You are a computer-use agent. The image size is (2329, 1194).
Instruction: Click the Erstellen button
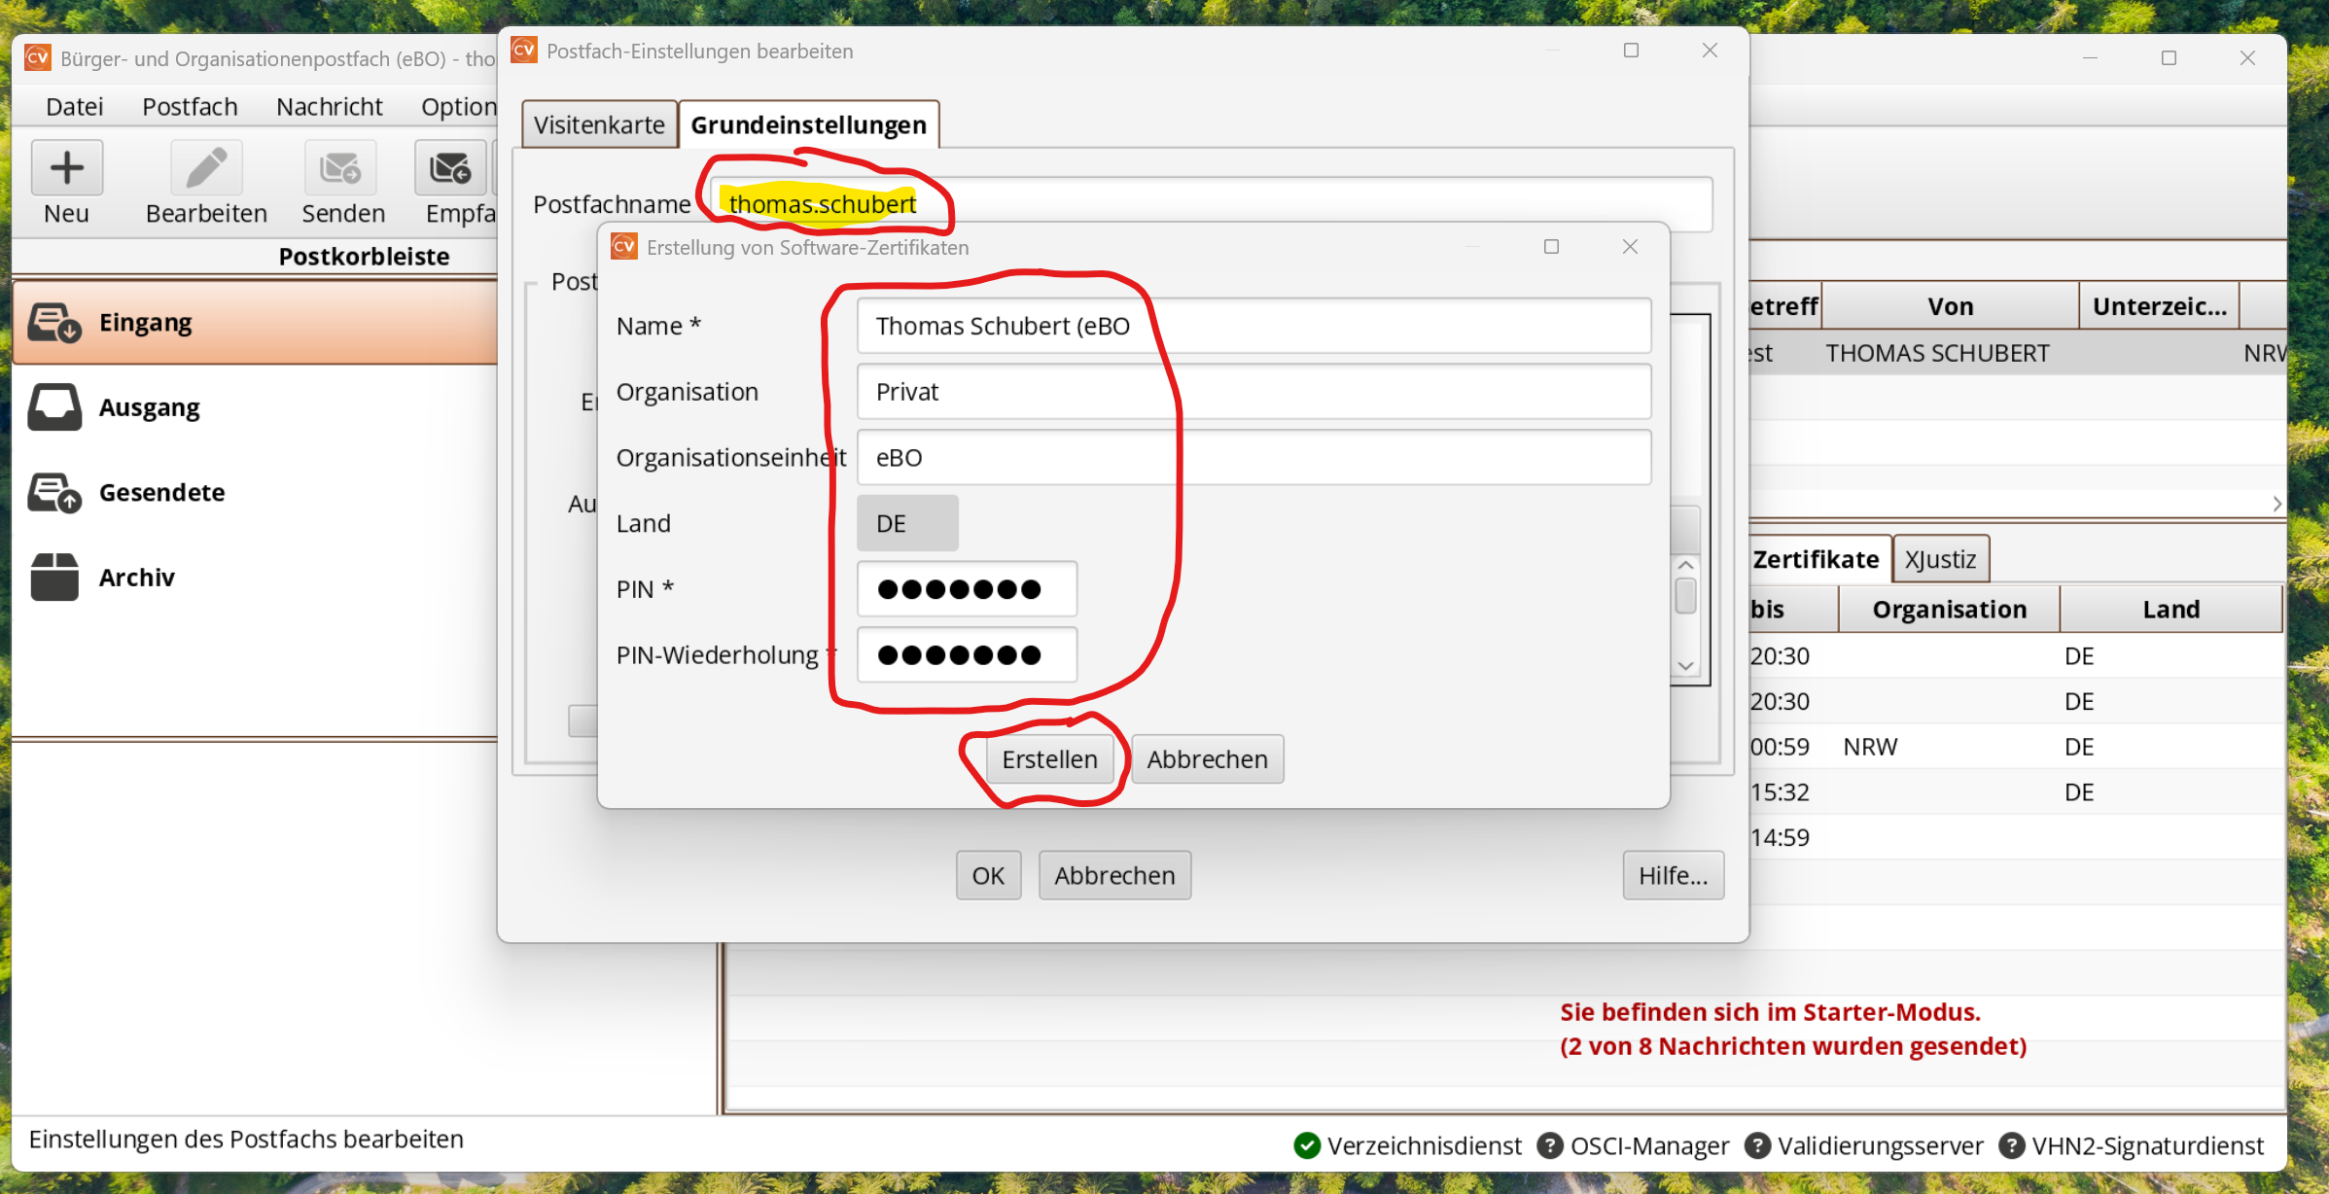(1049, 759)
